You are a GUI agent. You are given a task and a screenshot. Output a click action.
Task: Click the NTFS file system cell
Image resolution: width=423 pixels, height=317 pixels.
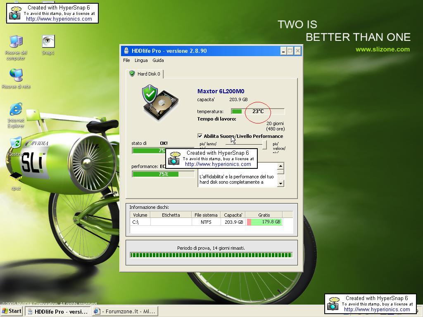pos(206,222)
